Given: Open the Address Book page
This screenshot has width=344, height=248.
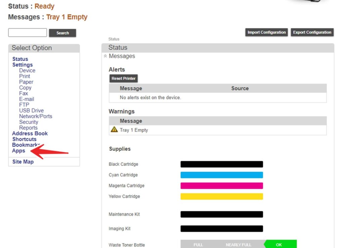Looking at the screenshot, I should coord(30,133).
